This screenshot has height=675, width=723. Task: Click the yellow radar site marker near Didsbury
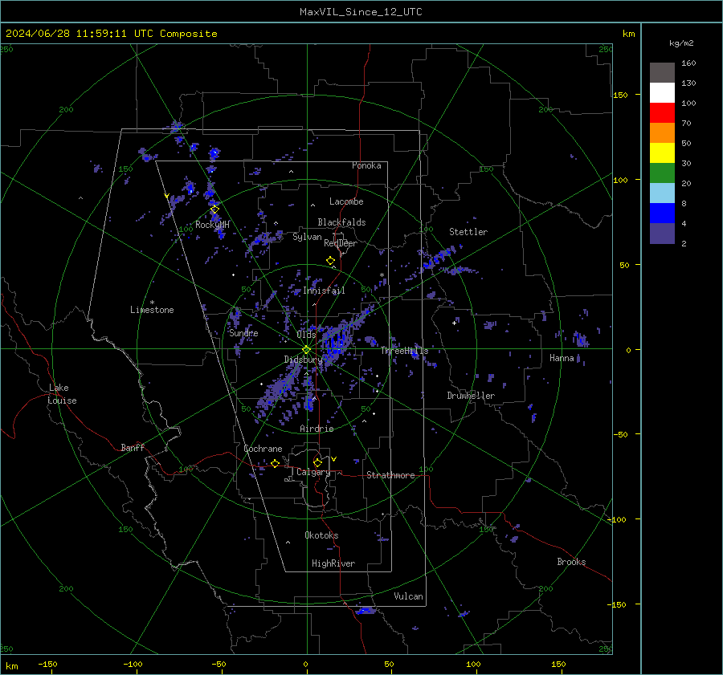306,349
